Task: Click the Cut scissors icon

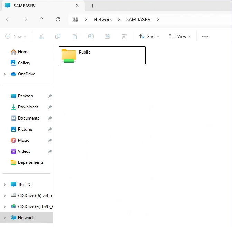Action: click(x=41, y=36)
